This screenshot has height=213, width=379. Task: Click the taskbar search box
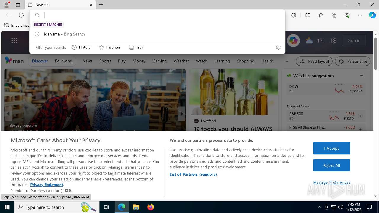[x=57, y=207]
